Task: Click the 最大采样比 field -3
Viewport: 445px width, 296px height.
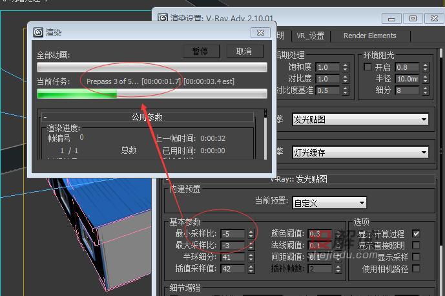Action: pos(233,246)
